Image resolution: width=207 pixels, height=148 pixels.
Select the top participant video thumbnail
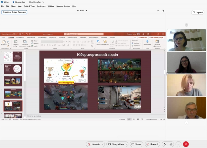pyautogui.click(x=186, y=40)
